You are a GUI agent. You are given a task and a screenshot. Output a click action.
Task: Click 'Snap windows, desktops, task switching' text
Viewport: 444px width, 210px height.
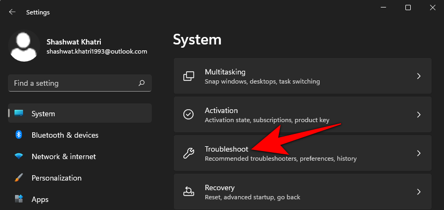(x=262, y=82)
